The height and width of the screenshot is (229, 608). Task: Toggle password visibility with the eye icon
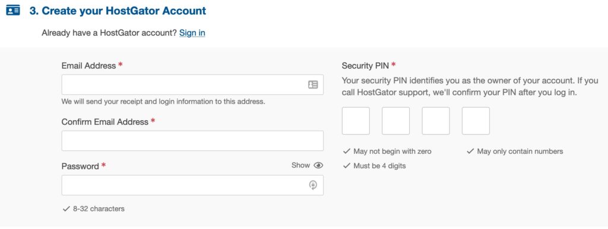(318, 165)
